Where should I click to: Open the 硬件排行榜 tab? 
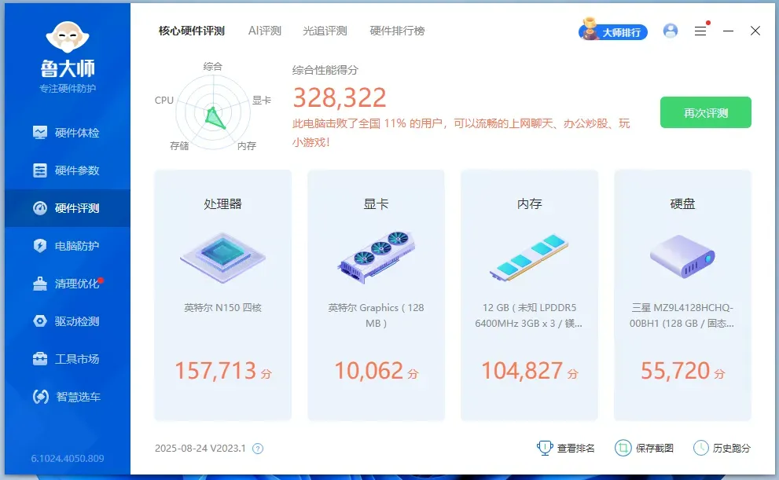(397, 31)
